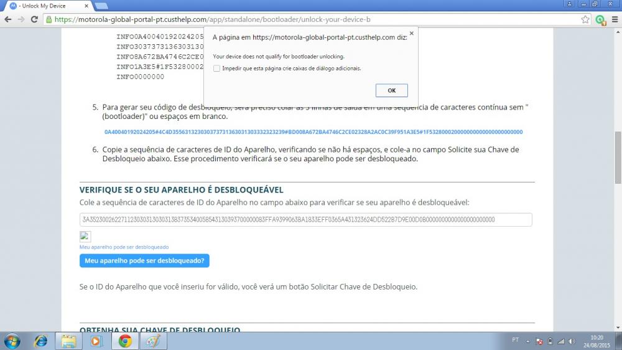This screenshot has height=350, width=622.
Task: Open File Explorer from taskbar
Action: pos(68,341)
